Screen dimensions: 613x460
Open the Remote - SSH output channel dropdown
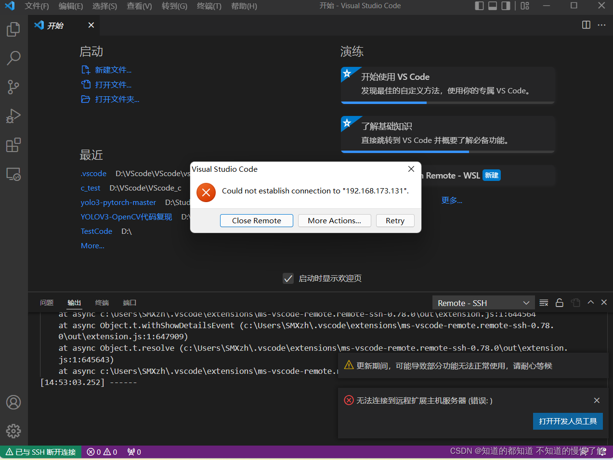(483, 303)
